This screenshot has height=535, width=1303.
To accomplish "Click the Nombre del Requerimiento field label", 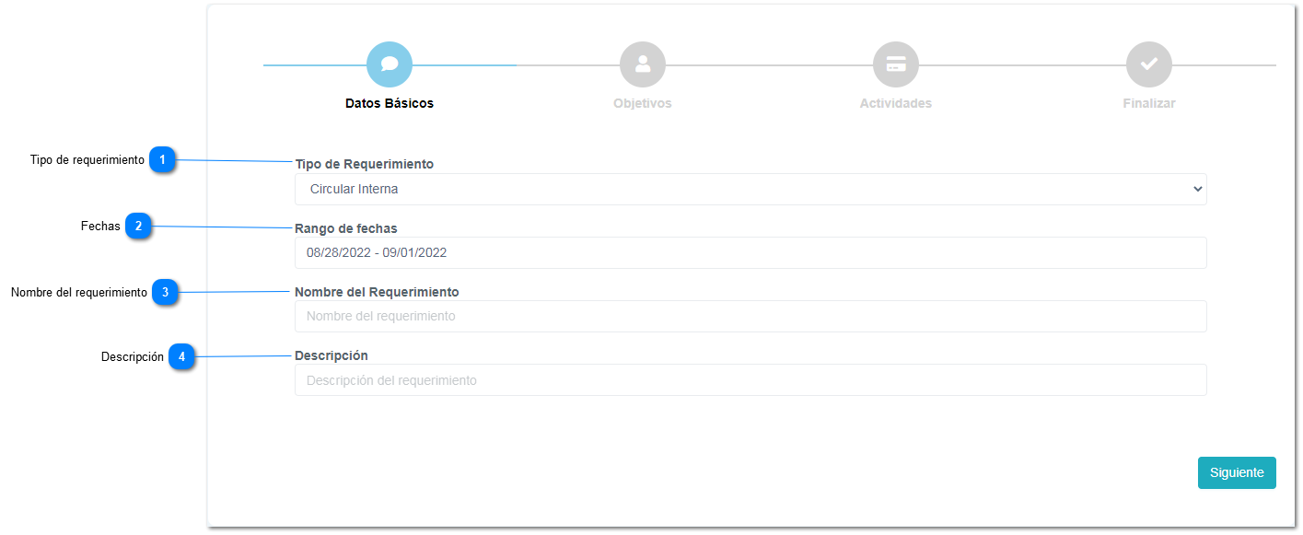I will coord(377,292).
